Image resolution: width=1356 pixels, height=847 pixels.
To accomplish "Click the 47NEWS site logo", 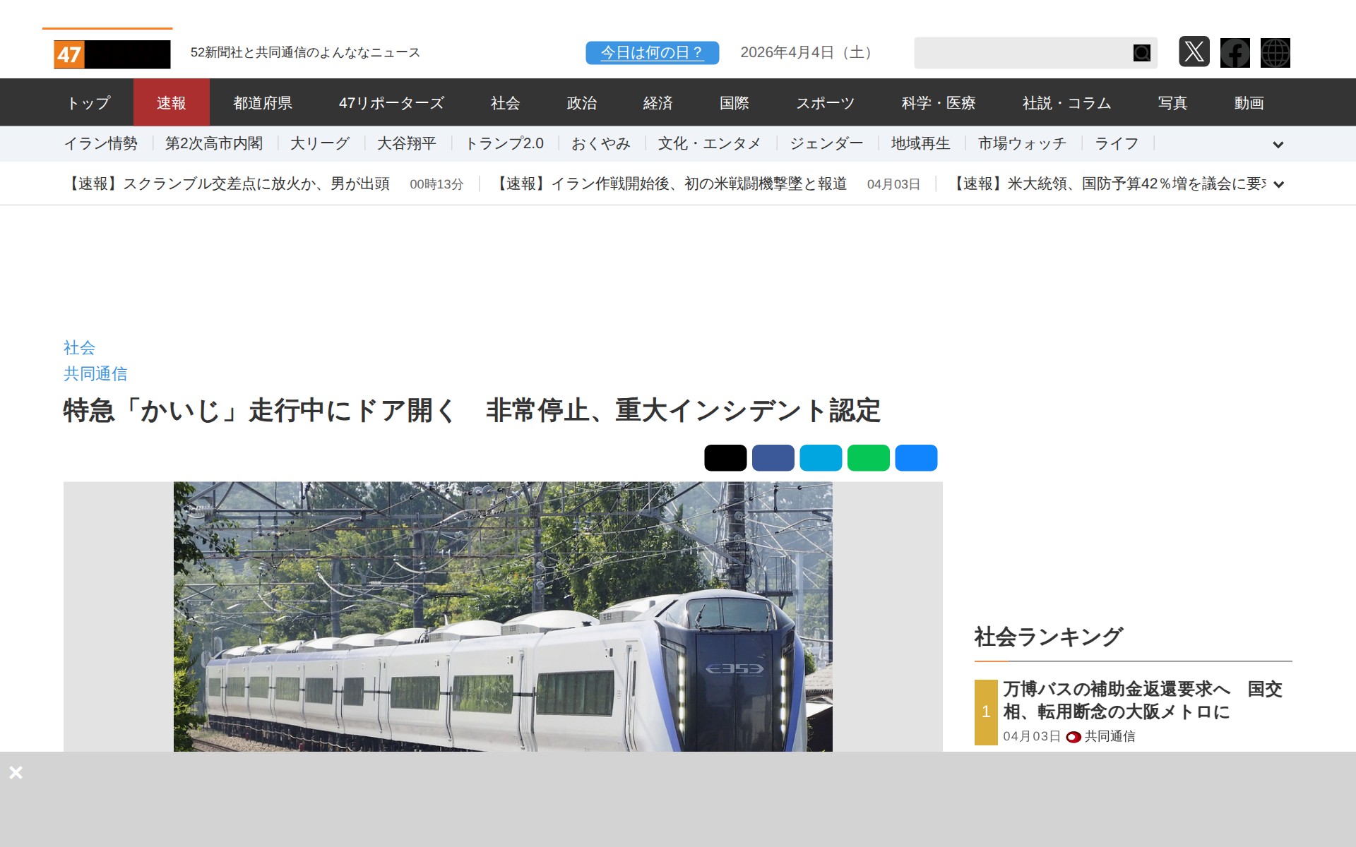I will [x=112, y=54].
